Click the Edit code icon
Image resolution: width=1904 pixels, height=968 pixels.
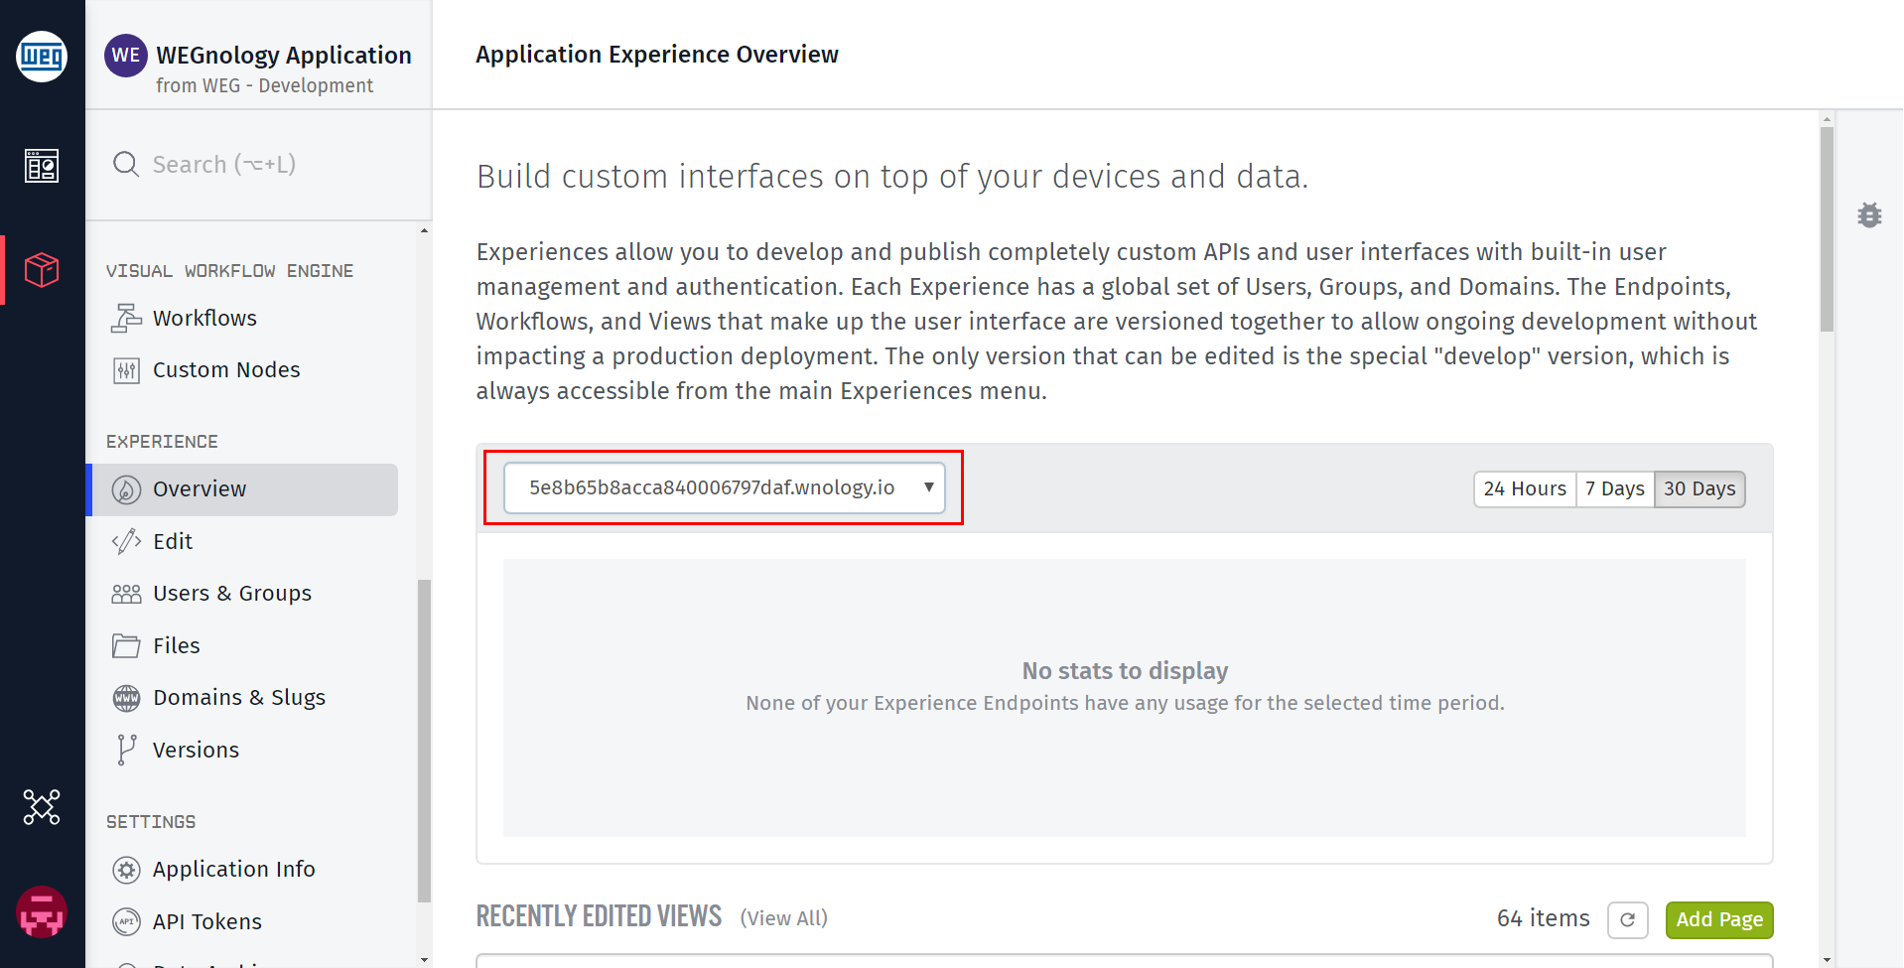126,541
